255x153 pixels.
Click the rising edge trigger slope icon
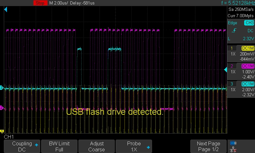(234, 30)
